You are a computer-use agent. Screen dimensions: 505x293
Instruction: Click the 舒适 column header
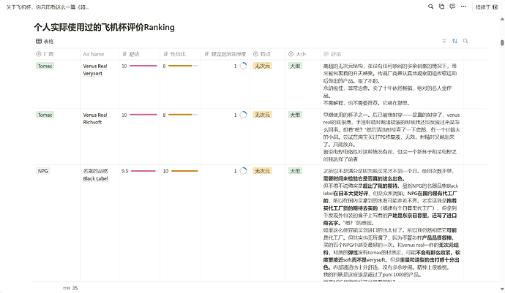click(x=139, y=54)
